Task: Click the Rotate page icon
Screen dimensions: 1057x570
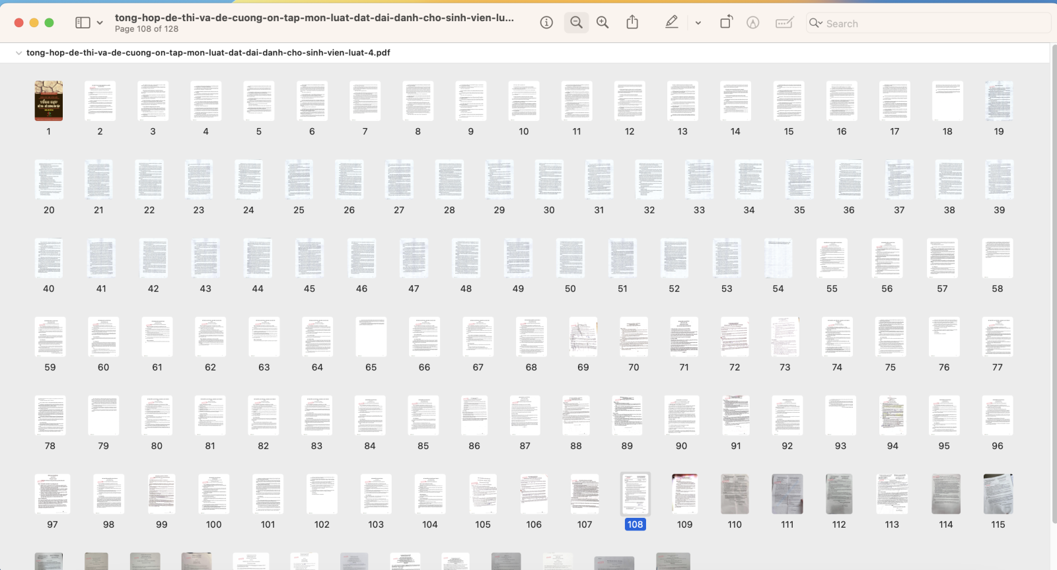Action: click(726, 22)
